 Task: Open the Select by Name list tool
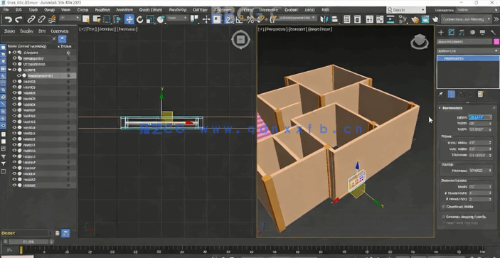click(x=97, y=19)
